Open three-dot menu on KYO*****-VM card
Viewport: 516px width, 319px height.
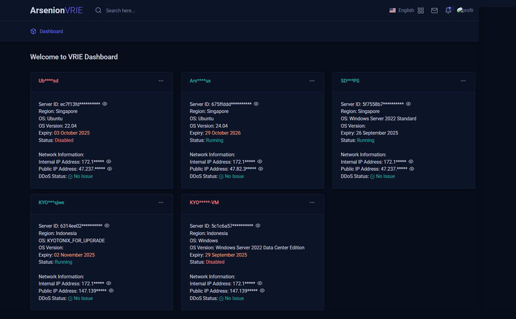click(x=312, y=203)
